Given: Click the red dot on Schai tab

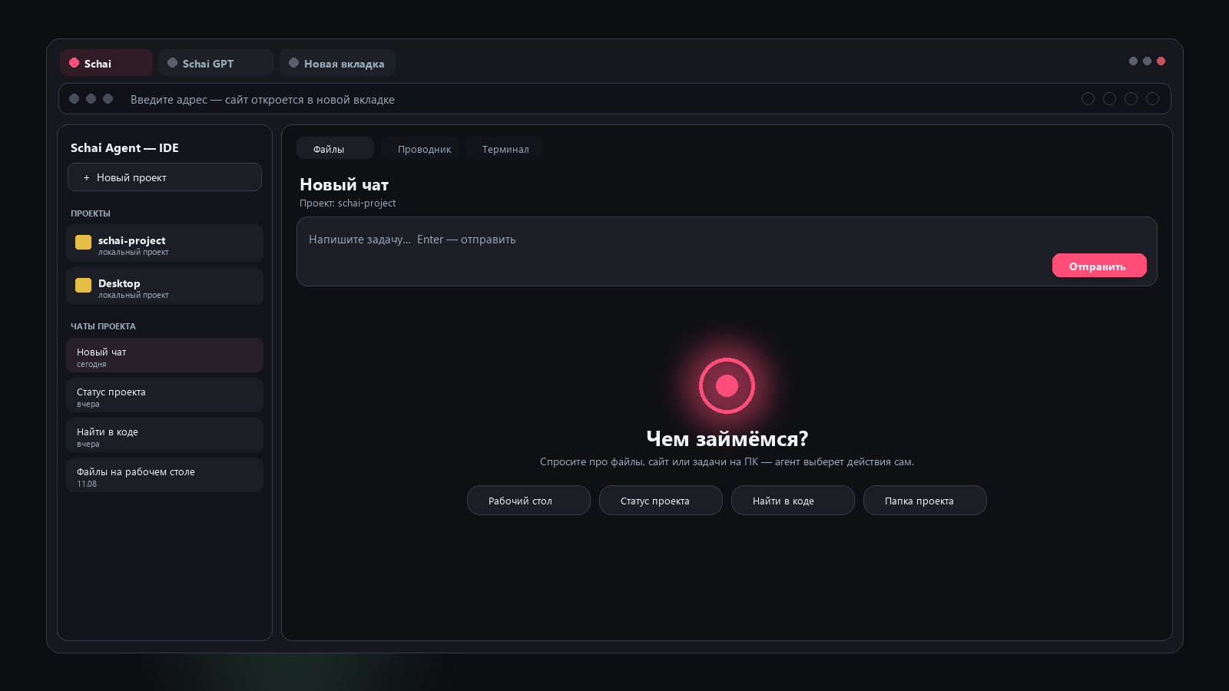Looking at the screenshot, I should point(74,63).
